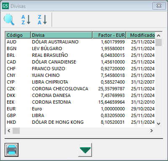Click REAL BRASILEÑO currency name
The image size is (168, 161).
50,55
